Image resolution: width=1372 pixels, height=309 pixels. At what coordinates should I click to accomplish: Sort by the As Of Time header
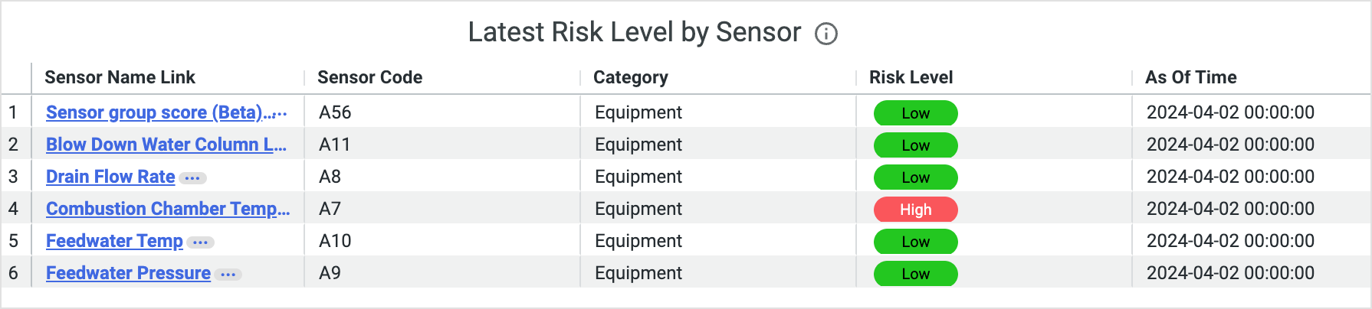(x=1190, y=77)
